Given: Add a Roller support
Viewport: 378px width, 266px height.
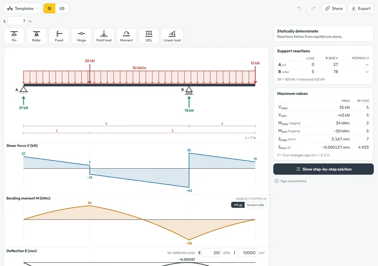Looking at the screenshot, I should pos(36,36).
